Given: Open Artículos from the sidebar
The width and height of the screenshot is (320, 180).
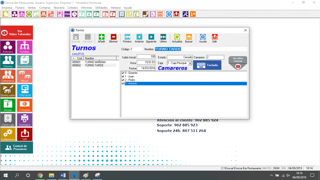Looking at the screenshot, I should click(x=8, y=47).
